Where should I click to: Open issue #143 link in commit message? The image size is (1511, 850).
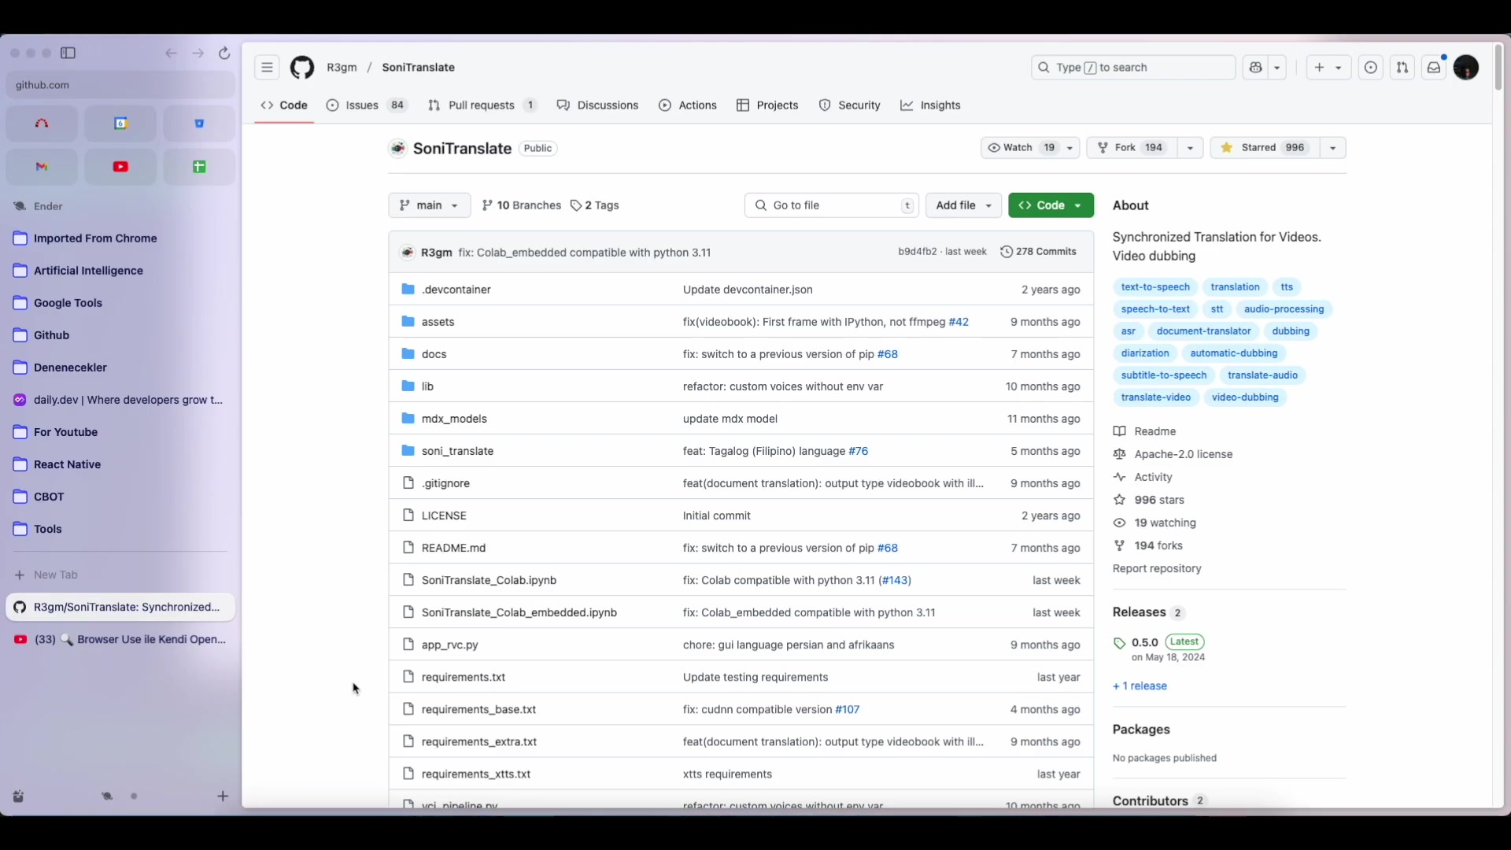tap(896, 581)
